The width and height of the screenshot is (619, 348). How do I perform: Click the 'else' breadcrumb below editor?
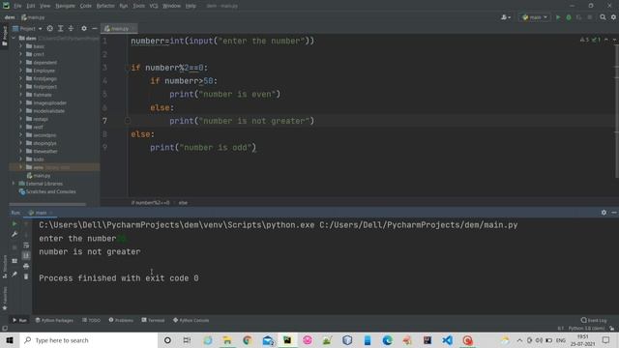[183, 203]
